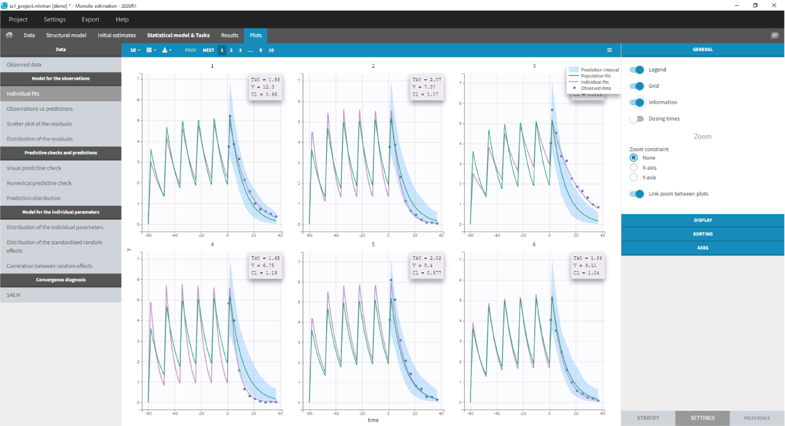Click the PREV page button
The height and width of the screenshot is (426, 785).
tap(191, 50)
